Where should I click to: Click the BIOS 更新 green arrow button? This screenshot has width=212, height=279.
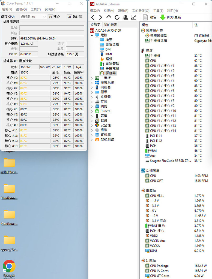pos(171,17)
